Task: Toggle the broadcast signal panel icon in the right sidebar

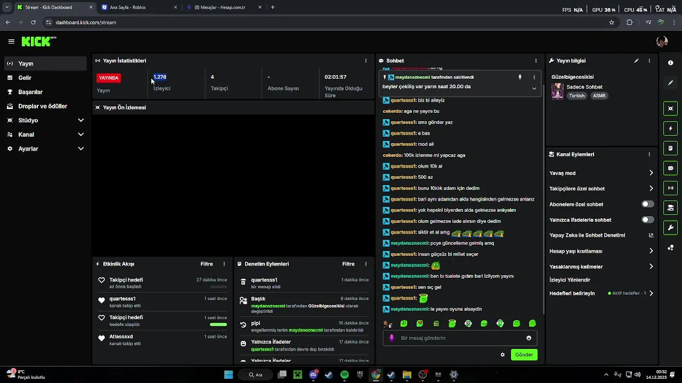Action: click(670, 188)
